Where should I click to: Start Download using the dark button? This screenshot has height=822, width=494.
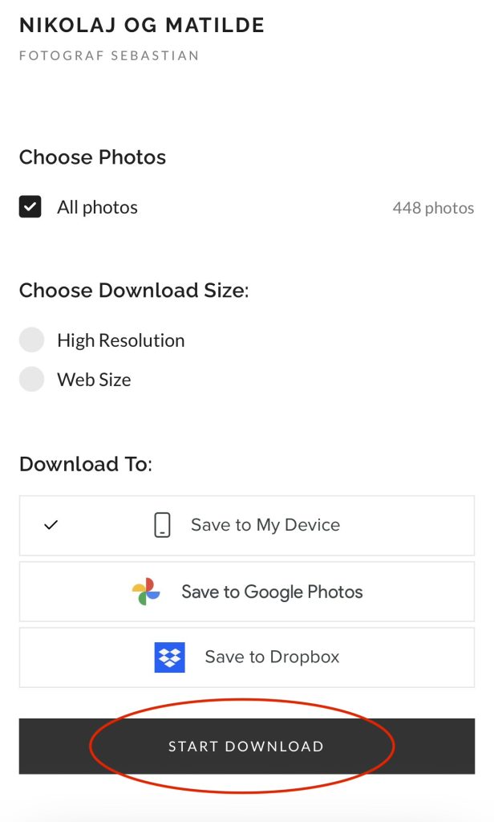247,746
